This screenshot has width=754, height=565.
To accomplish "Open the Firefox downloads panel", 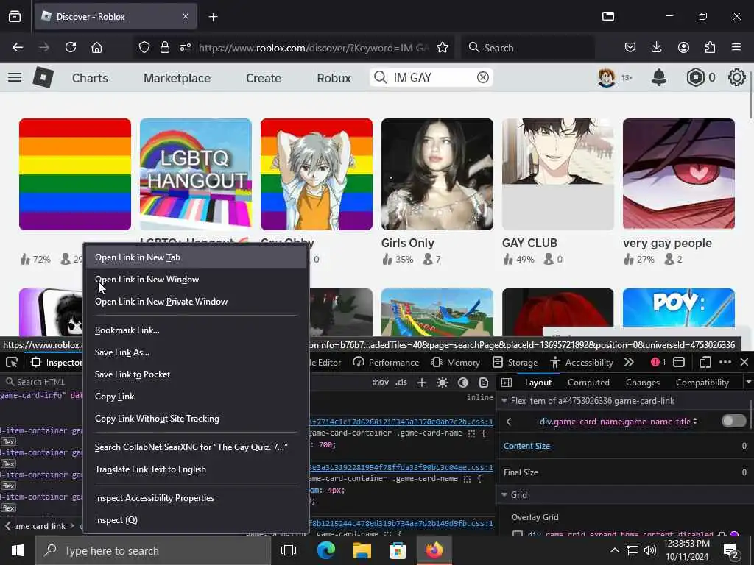I will point(656,48).
